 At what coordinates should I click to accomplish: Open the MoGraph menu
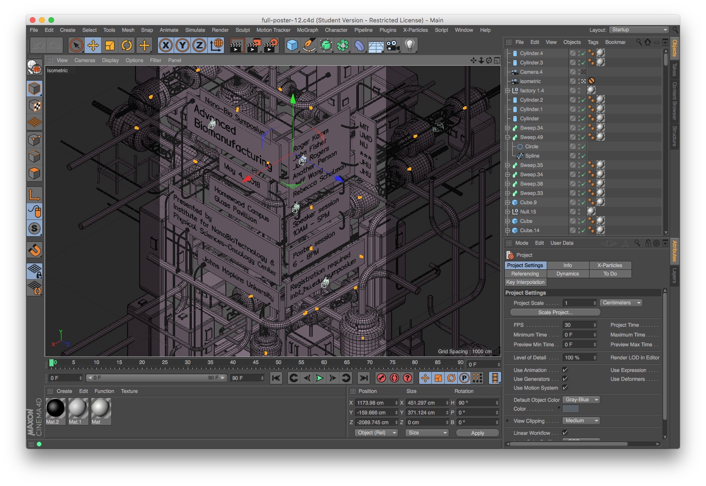click(307, 30)
